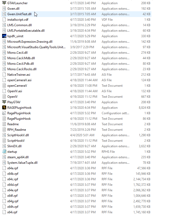Click the steam_api64.dll file icon
Viewport: 186px width, 218px height.
(4, 157)
